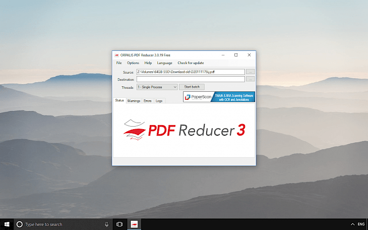Viewport: 368px width, 230px height.
Task: Minimize the PDF Reducer window
Action: (x=223, y=55)
